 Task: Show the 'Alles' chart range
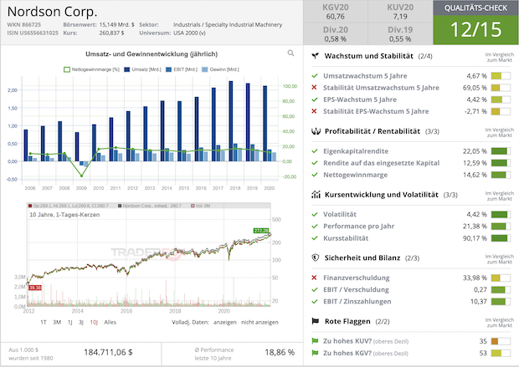point(110,322)
